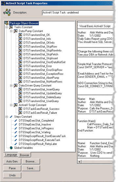The width and height of the screenshot is (118, 182).
Task: Click the DTSStepExecStat_Inactive step icon
Action: pos(16,124)
